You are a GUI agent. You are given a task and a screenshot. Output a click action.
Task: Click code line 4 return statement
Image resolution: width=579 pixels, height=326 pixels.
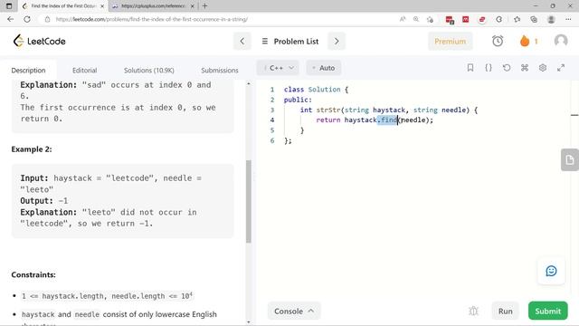tap(375, 120)
